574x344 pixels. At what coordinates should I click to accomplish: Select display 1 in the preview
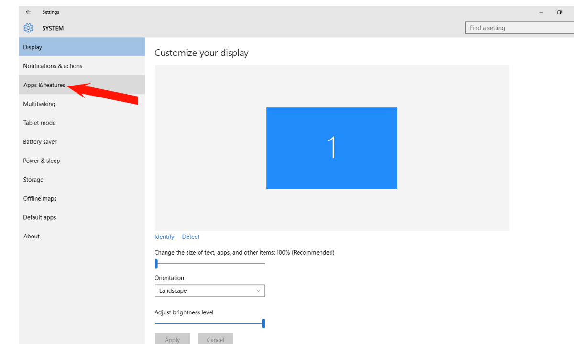(331, 148)
